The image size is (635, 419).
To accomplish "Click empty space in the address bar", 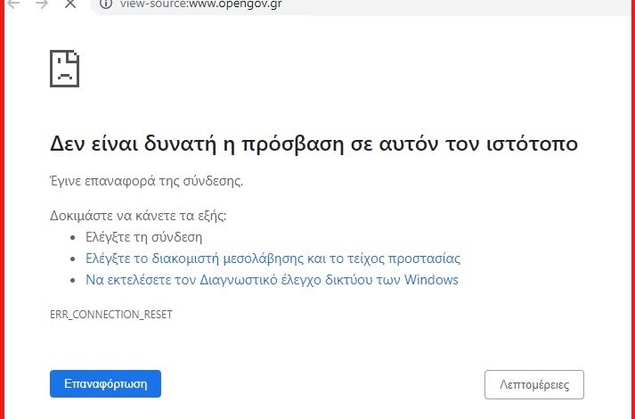I will click(445, 4).
